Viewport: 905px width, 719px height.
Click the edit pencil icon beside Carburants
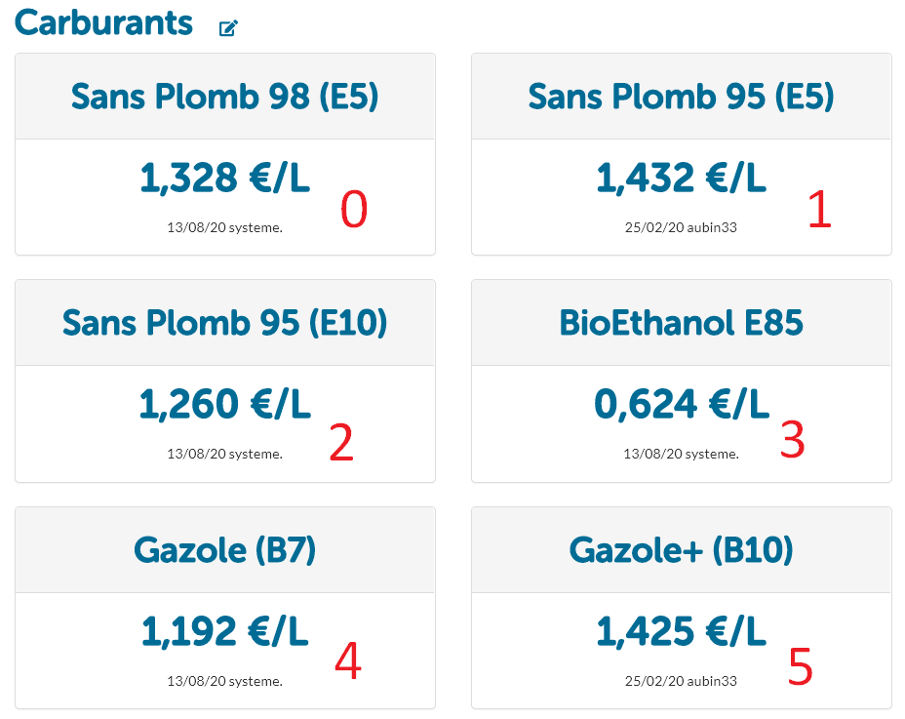click(x=228, y=28)
